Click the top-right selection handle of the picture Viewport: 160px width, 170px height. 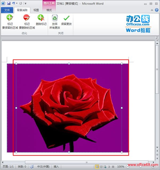coord(122,64)
